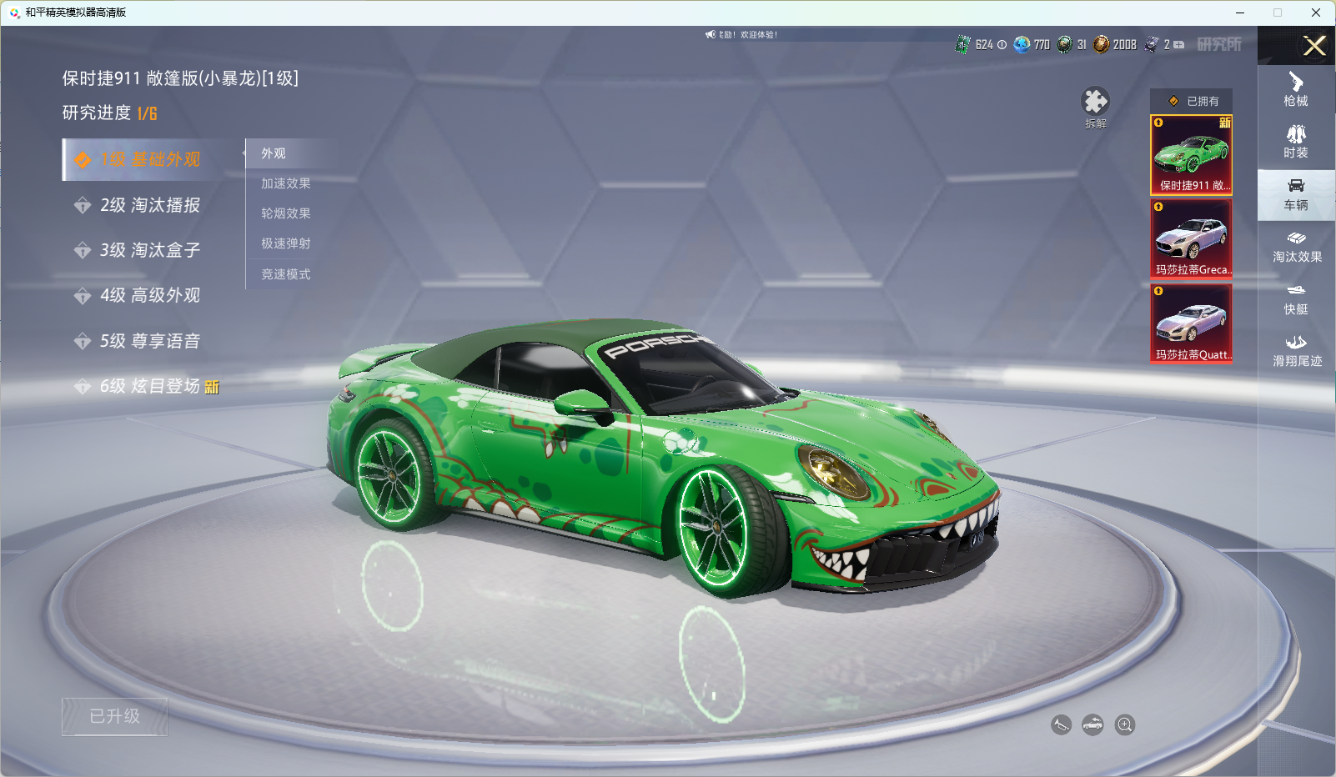Viewport: 1336px width, 777px height.
Task: Click the green ticket currency icon
Action: point(963,44)
